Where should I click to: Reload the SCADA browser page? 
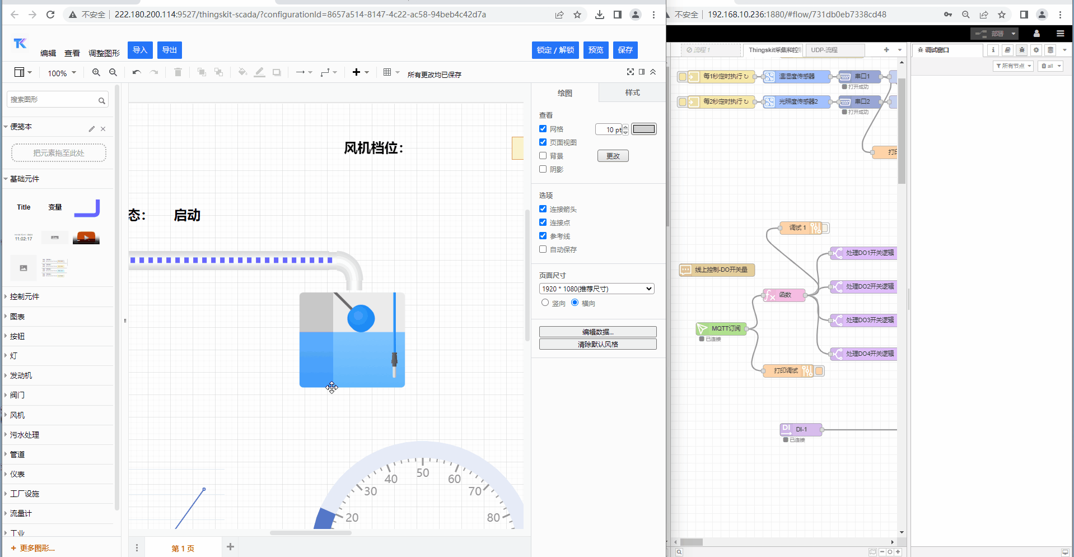tap(50, 15)
